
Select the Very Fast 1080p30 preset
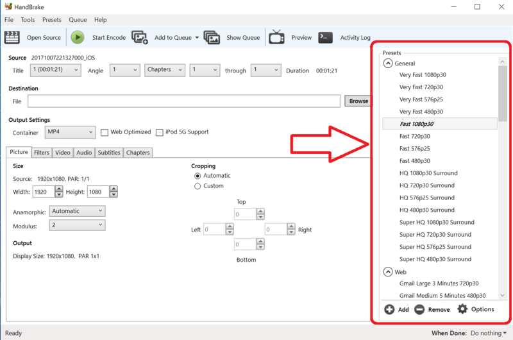tap(423, 75)
